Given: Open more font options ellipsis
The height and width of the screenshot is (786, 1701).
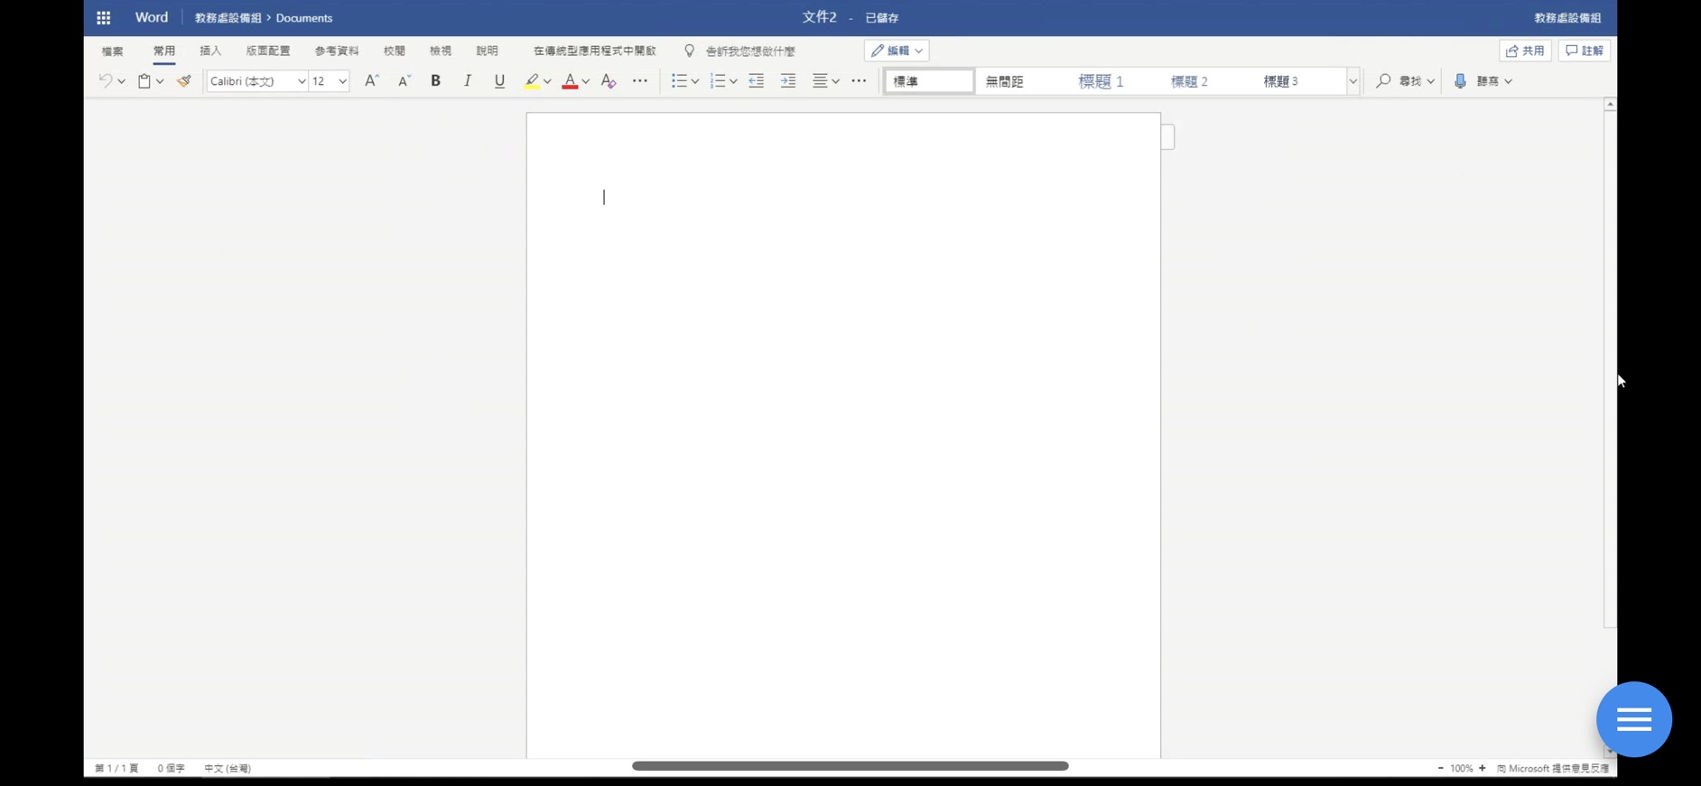Looking at the screenshot, I should (x=640, y=81).
